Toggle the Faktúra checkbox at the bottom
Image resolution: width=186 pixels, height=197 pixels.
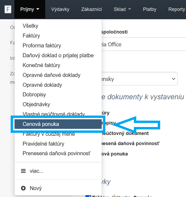click(x=88, y=196)
